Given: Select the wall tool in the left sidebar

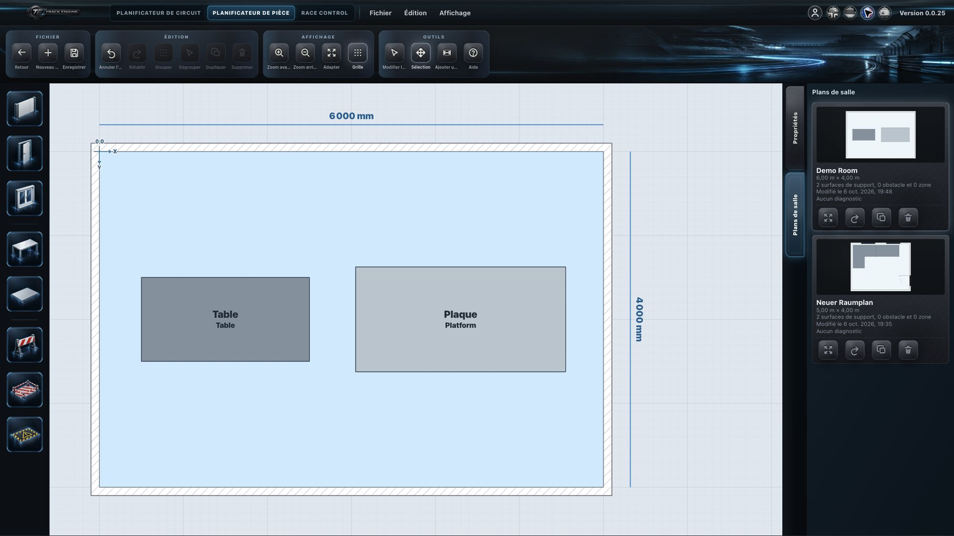Looking at the screenshot, I should (x=24, y=108).
